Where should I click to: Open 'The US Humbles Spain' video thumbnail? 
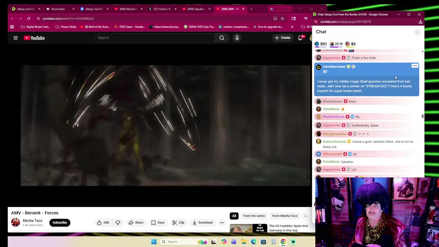coord(248,228)
